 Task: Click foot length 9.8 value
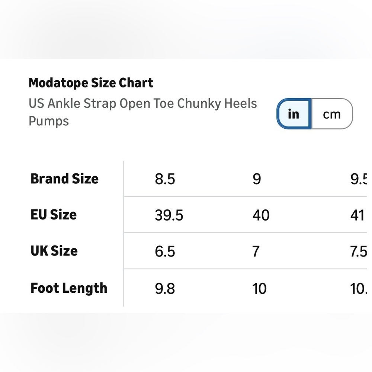tap(165, 289)
